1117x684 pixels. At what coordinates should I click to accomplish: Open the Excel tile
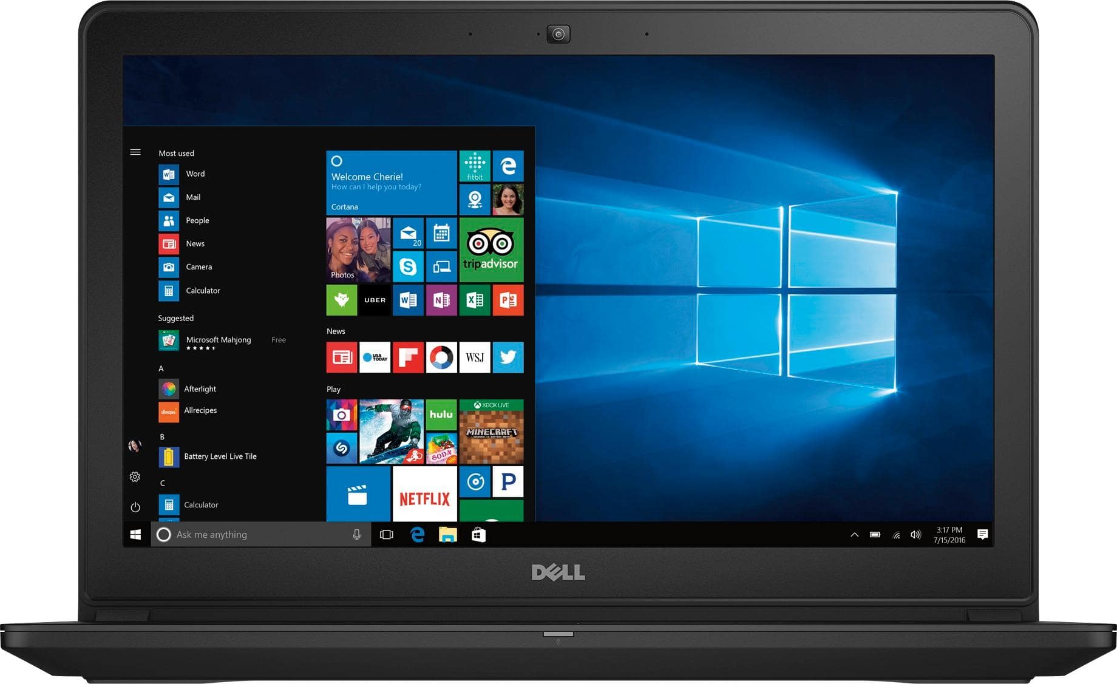475,300
